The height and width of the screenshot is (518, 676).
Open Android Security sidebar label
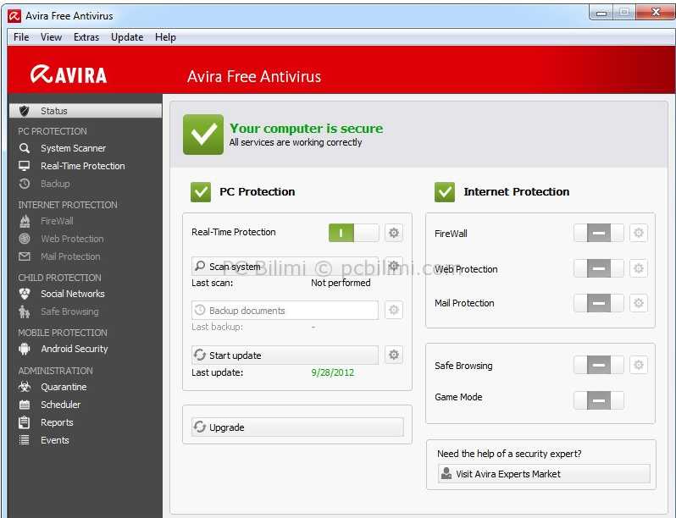75,349
